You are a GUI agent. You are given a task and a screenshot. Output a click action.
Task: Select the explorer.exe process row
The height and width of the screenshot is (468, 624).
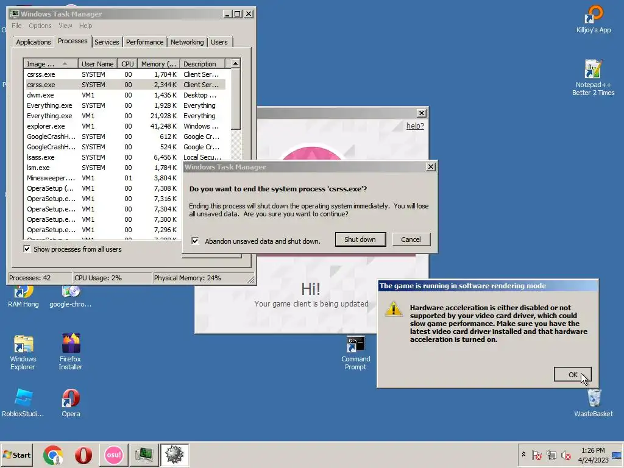pyautogui.click(x=124, y=126)
